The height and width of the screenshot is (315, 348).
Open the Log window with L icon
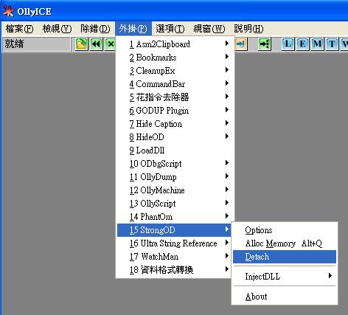[x=288, y=44]
